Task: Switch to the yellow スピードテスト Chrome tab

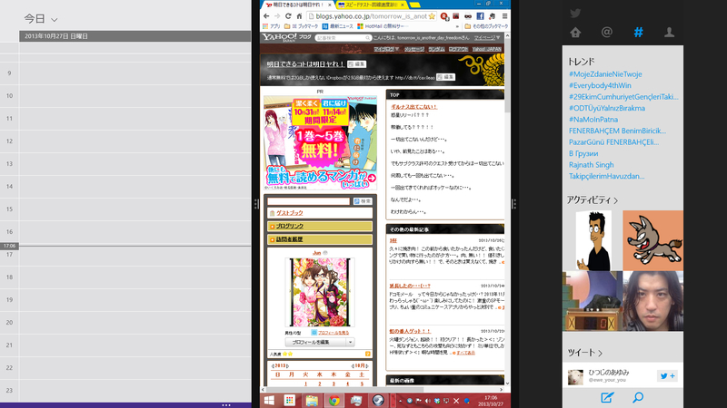Action: pos(371,5)
